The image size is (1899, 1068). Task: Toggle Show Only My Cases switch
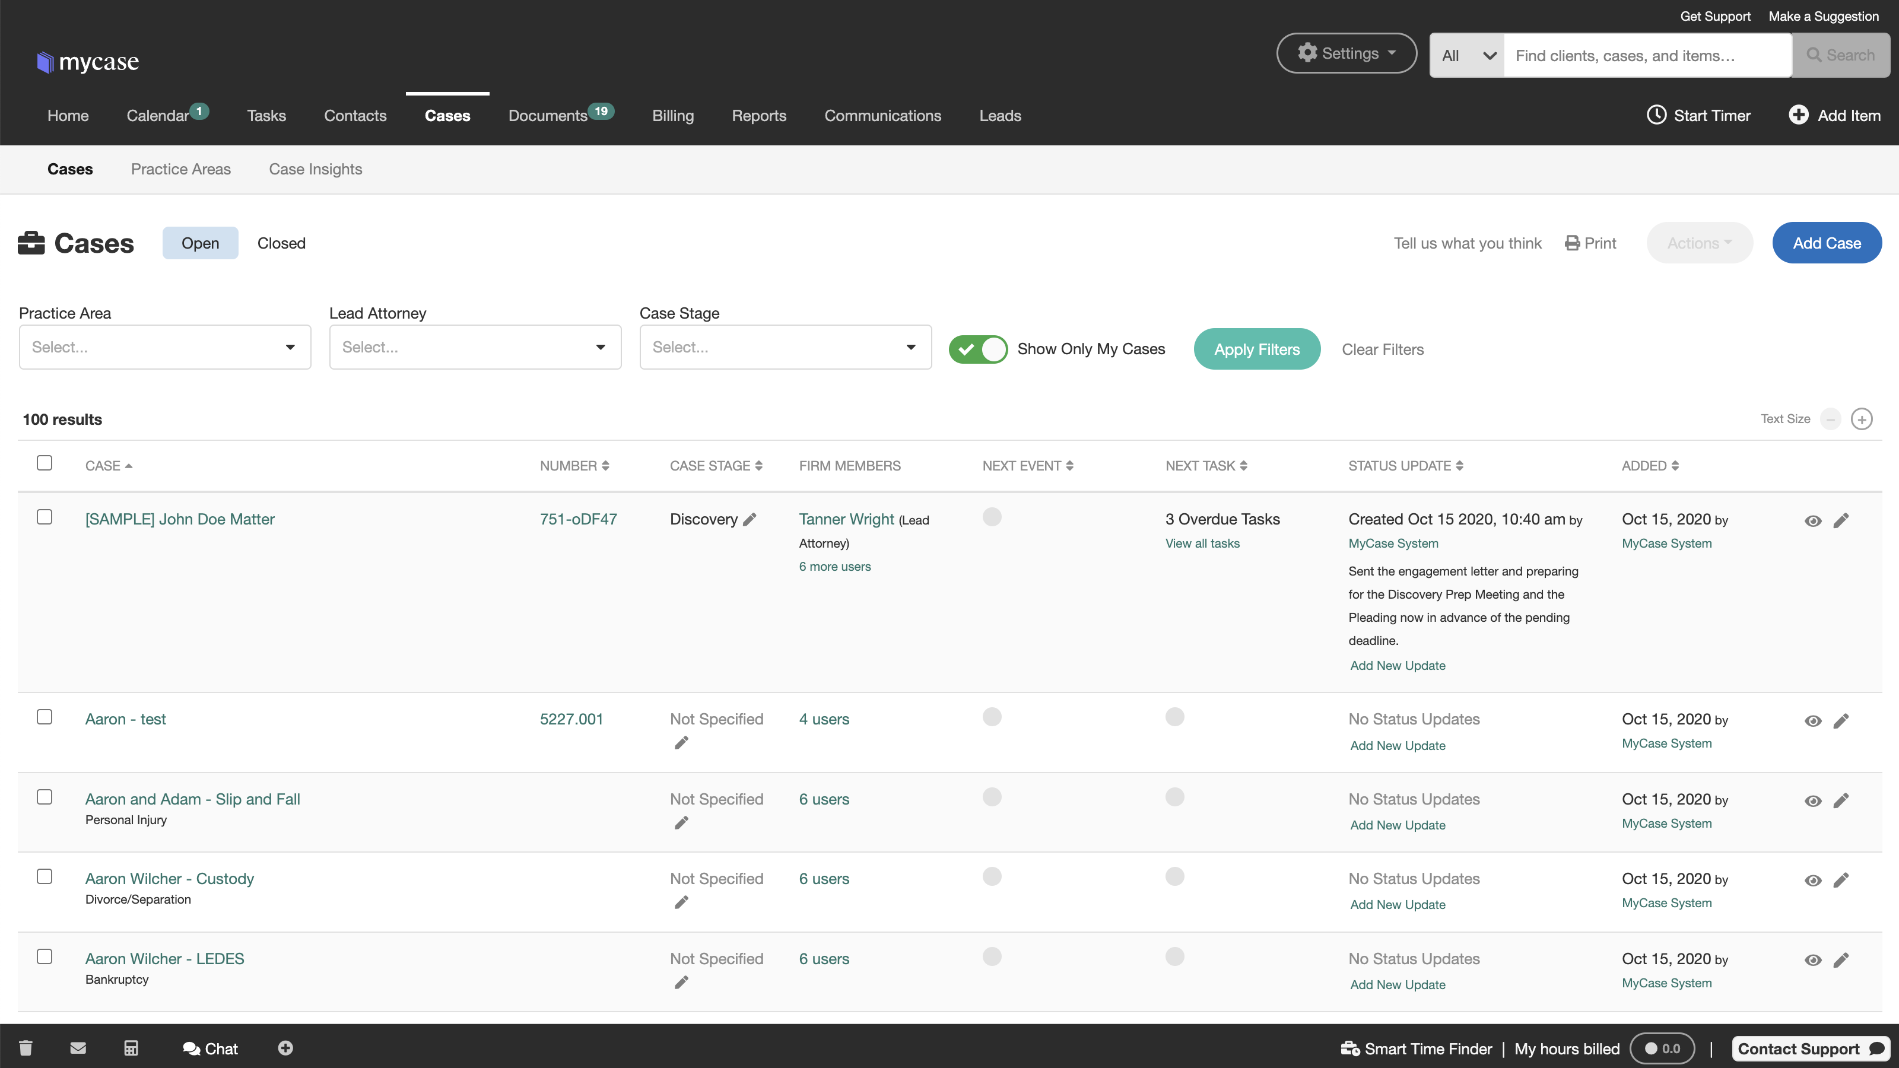click(x=977, y=349)
